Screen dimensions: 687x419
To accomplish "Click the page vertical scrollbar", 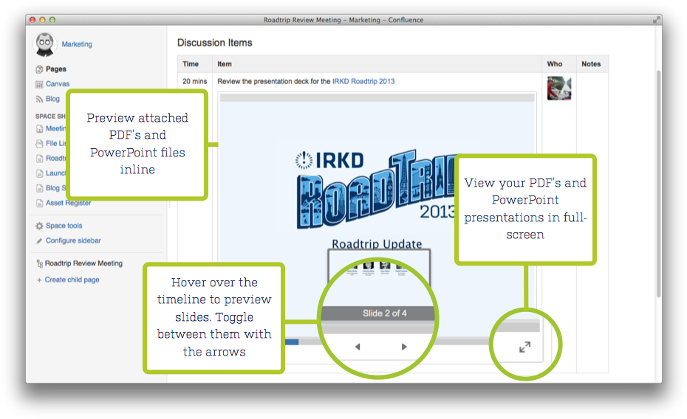I will coord(658,184).
